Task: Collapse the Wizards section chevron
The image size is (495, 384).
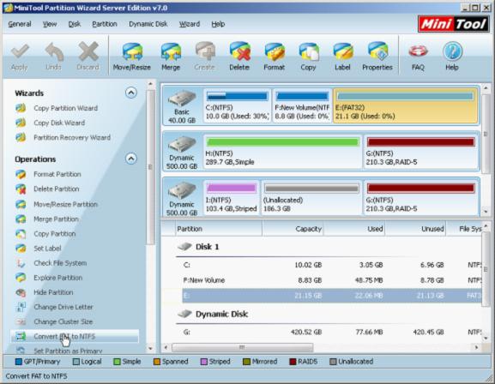Action: [131, 93]
